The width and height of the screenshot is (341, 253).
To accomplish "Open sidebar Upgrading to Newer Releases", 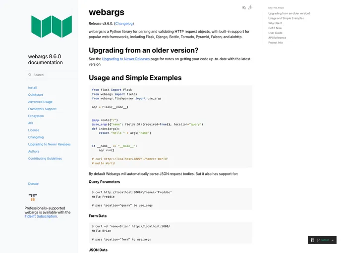I will click(50, 144).
